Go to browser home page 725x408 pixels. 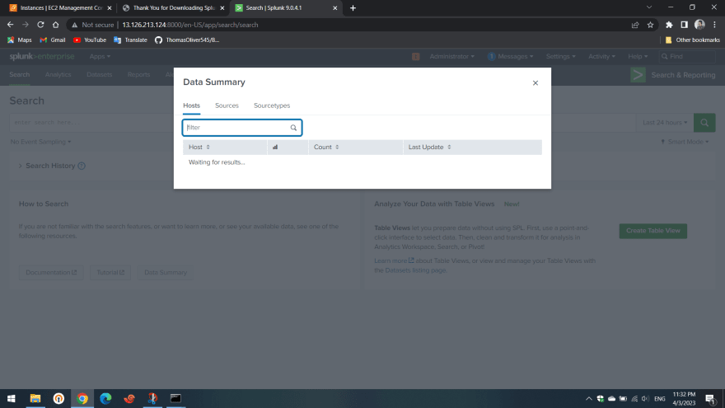pos(55,25)
